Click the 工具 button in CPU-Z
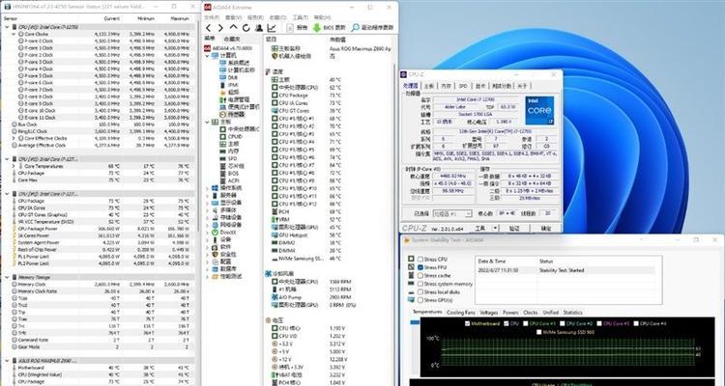 pos(480,228)
